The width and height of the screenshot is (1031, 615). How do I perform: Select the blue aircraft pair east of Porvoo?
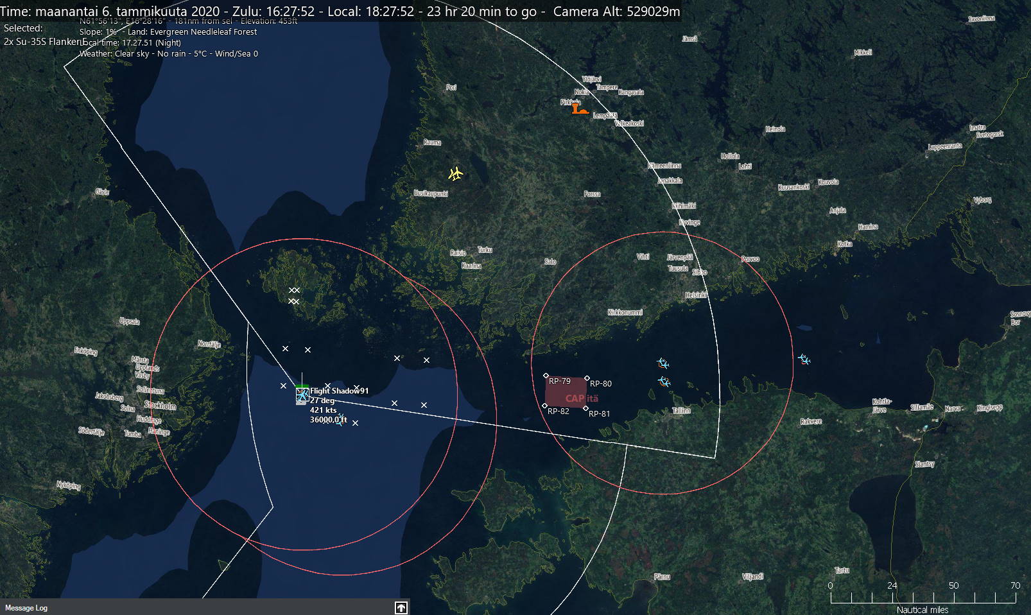(804, 359)
